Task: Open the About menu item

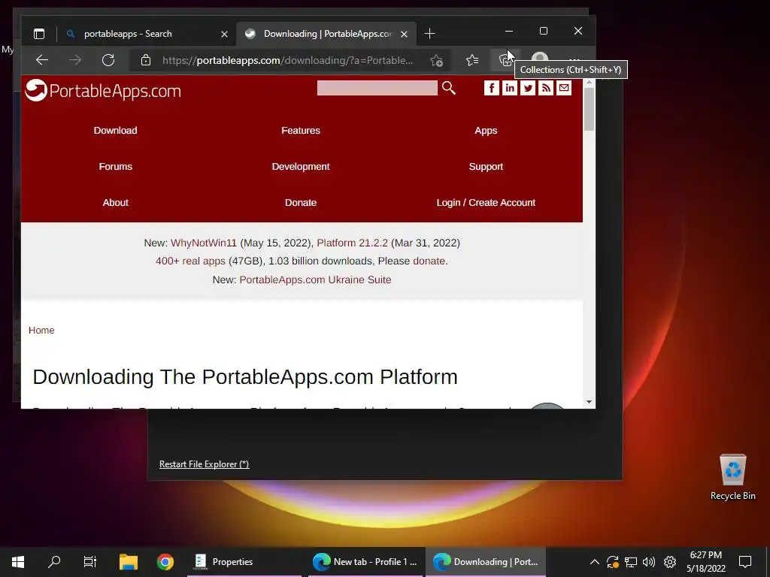Action: coord(115,203)
